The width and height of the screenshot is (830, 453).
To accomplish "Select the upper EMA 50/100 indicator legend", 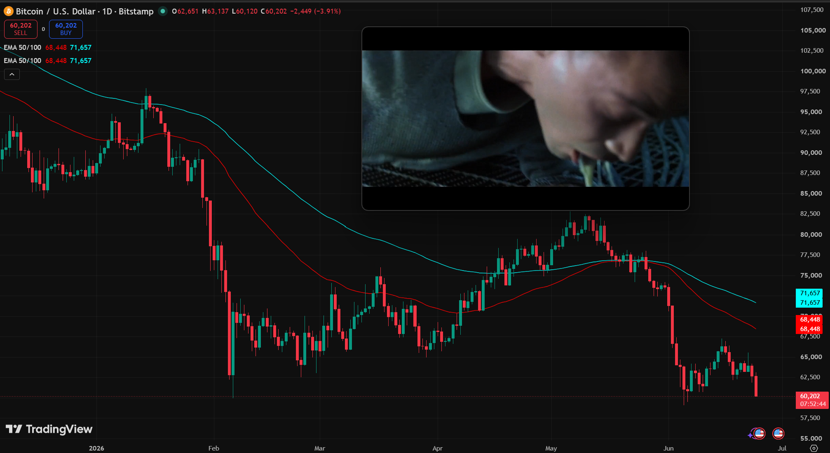I will click(x=22, y=48).
